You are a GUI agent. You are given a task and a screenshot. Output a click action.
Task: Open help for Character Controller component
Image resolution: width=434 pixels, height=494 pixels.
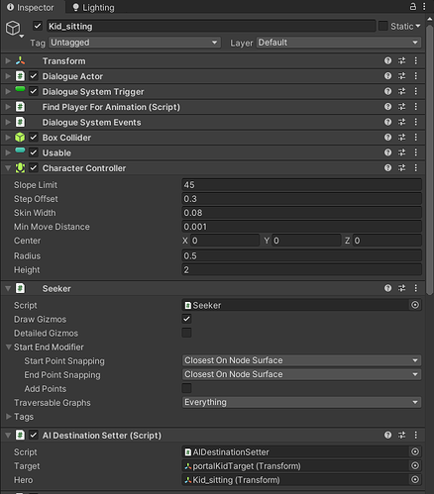click(x=387, y=168)
